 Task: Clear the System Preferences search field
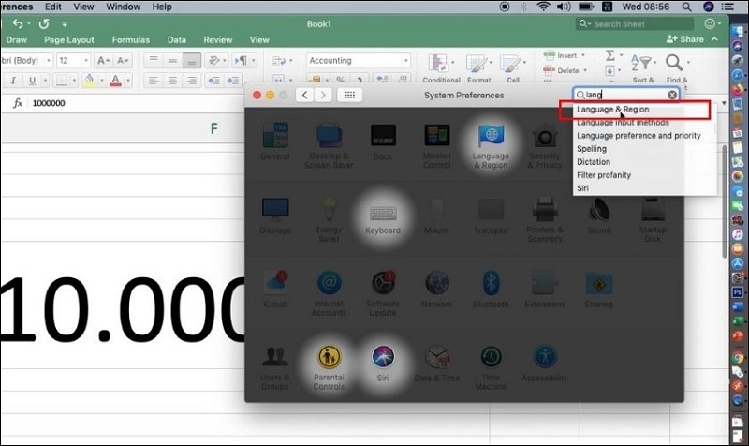(672, 95)
